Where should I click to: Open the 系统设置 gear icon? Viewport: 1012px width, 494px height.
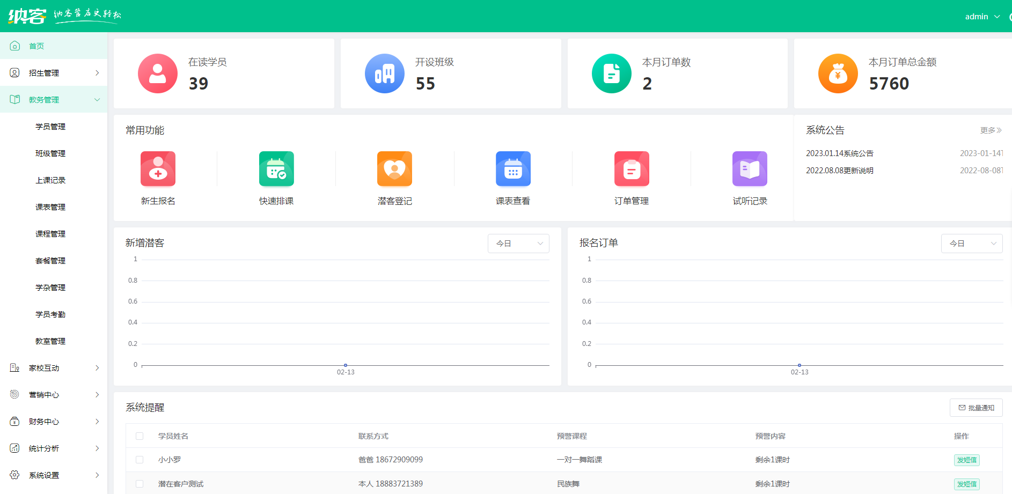(14, 475)
